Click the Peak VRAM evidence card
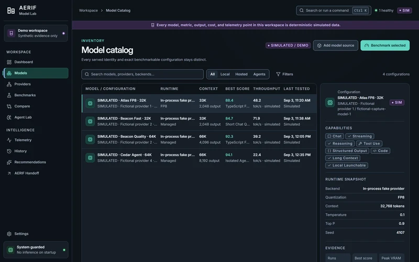Image resolution: width=419 pixels, height=262 pixels. (391, 258)
